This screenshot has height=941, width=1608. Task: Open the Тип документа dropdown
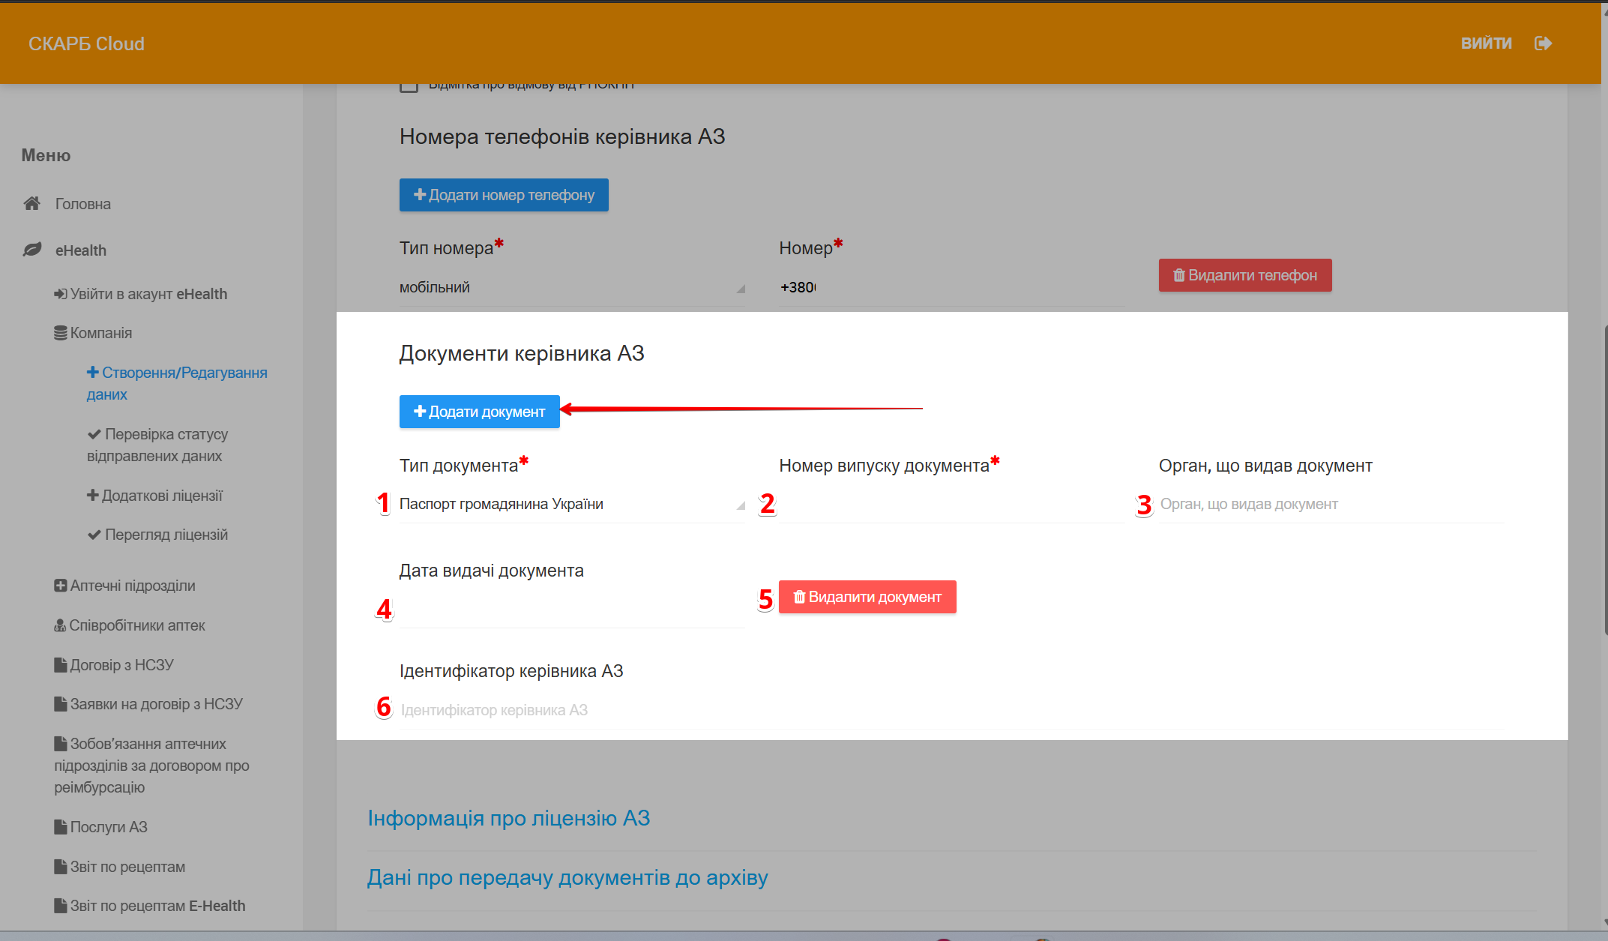(x=571, y=505)
